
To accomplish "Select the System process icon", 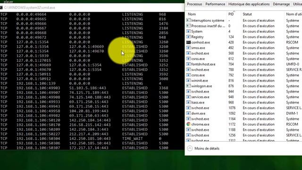I will pos(188,31).
